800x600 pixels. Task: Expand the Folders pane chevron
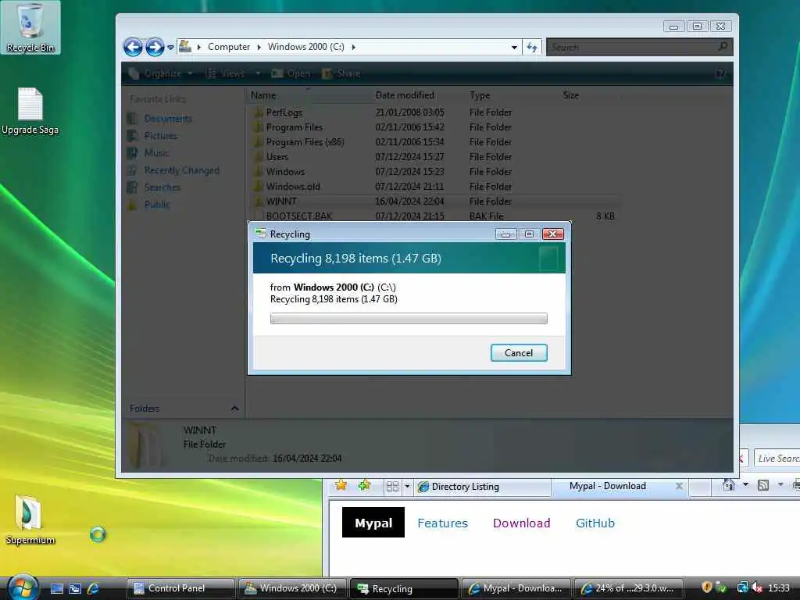[234, 408]
